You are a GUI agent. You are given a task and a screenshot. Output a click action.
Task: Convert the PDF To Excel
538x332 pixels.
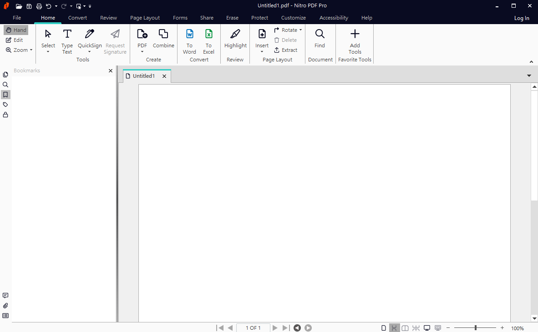tap(208, 41)
